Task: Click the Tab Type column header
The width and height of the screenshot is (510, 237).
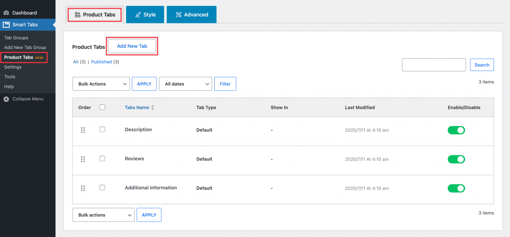Action: 206,107
